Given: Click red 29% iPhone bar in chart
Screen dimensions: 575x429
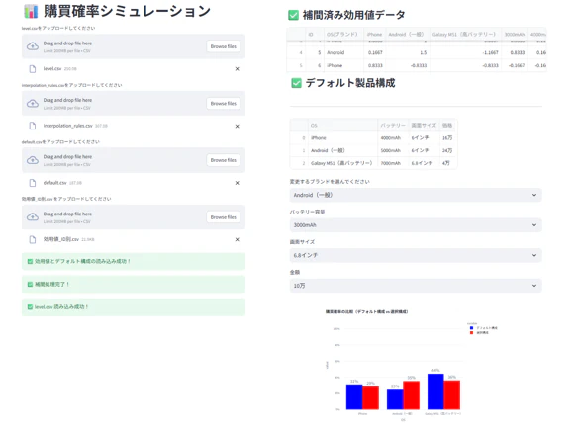Looking at the screenshot, I should coord(371,397).
